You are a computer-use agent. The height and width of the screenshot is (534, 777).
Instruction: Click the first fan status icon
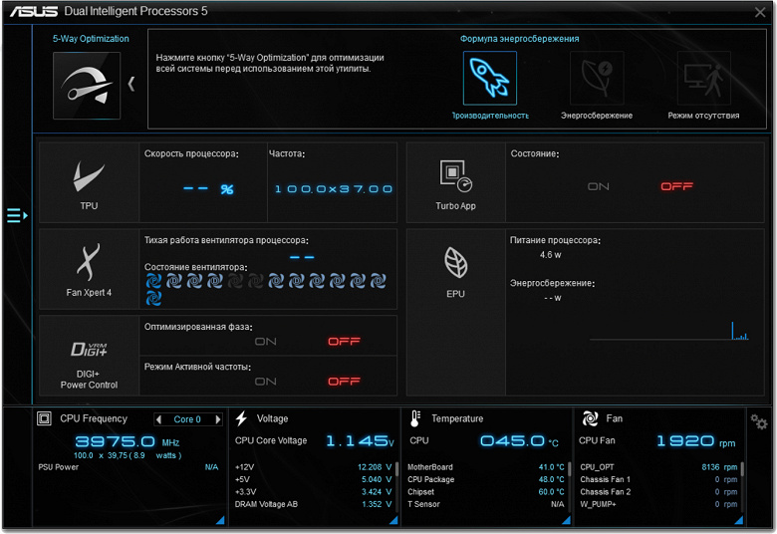153,281
